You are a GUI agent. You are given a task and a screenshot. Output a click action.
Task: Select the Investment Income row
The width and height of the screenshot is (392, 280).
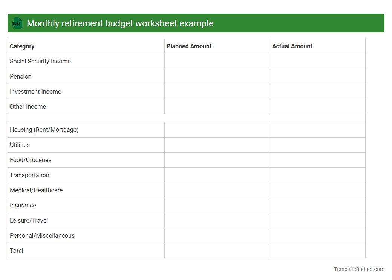[x=35, y=91]
